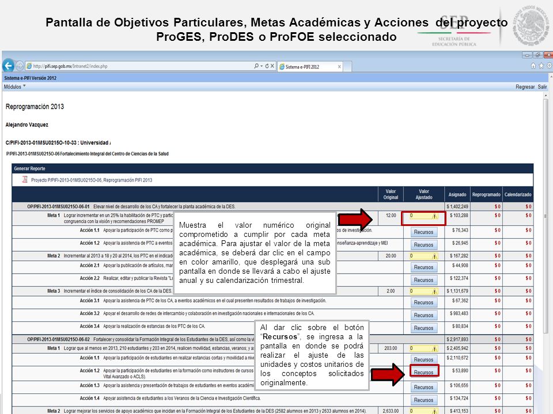The height and width of the screenshot is (414, 553).
Task: Click the Alejandro Vazquez user name
Action: 27,125
